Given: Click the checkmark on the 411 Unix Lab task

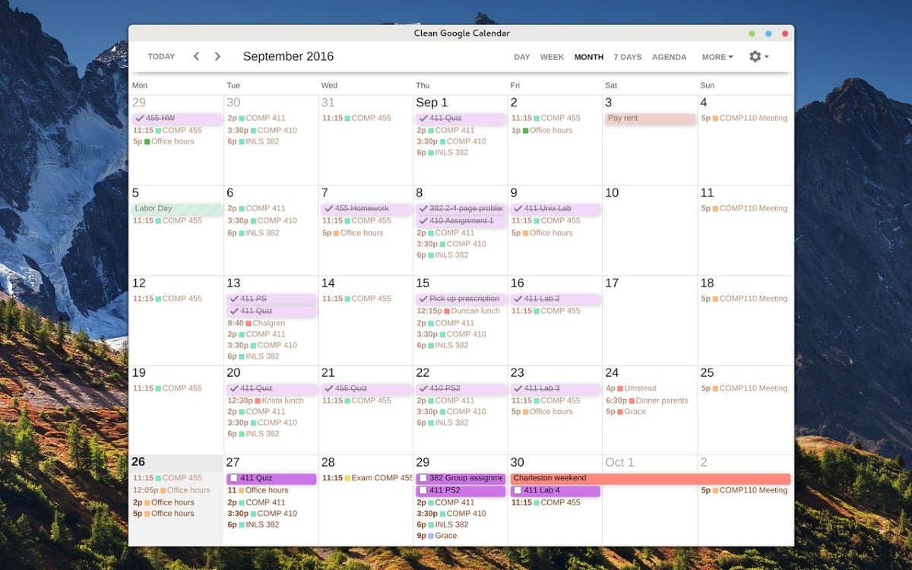Looking at the screenshot, I should pyautogui.click(x=517, y=208).
